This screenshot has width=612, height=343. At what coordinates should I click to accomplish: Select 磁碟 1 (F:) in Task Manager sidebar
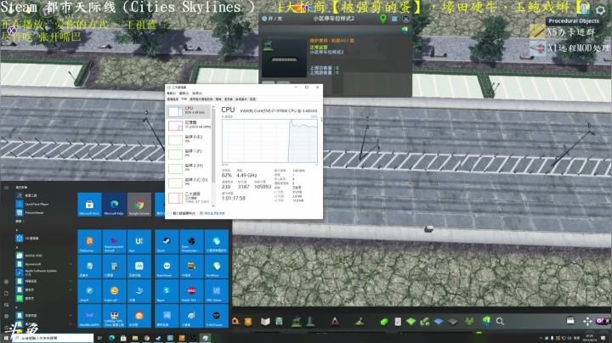[190, 154]
